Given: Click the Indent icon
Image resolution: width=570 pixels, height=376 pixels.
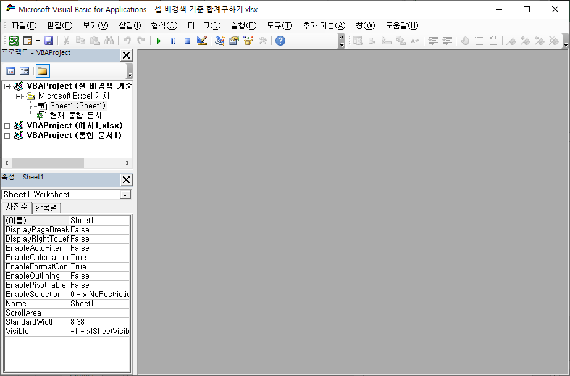Looking at the screenshot, I should [x=433, y=41].
